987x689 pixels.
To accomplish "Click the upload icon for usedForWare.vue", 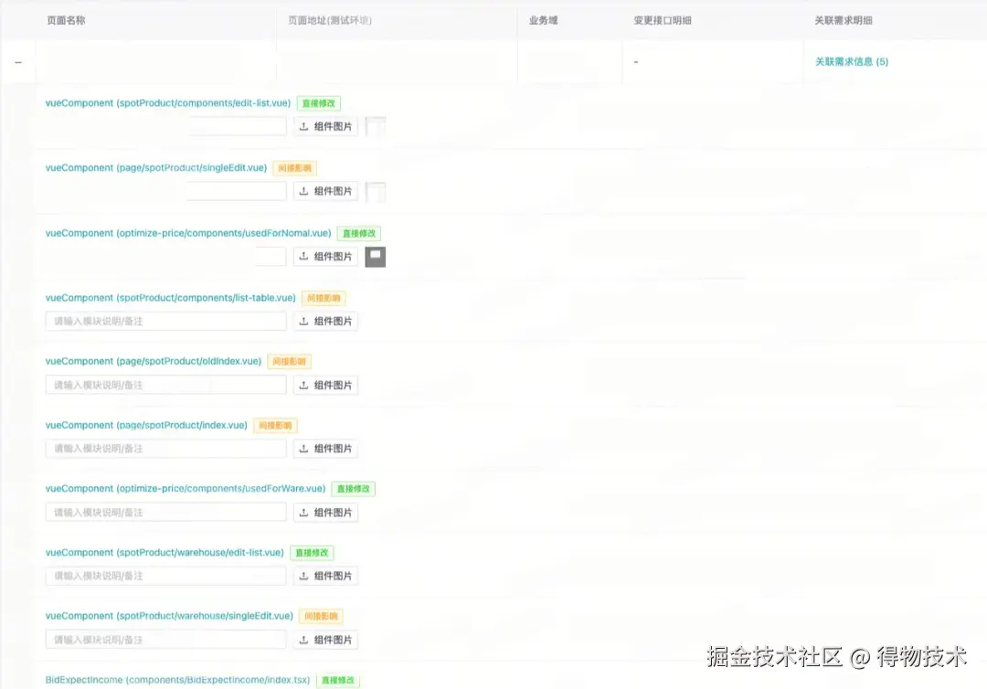I will (306, 512).
